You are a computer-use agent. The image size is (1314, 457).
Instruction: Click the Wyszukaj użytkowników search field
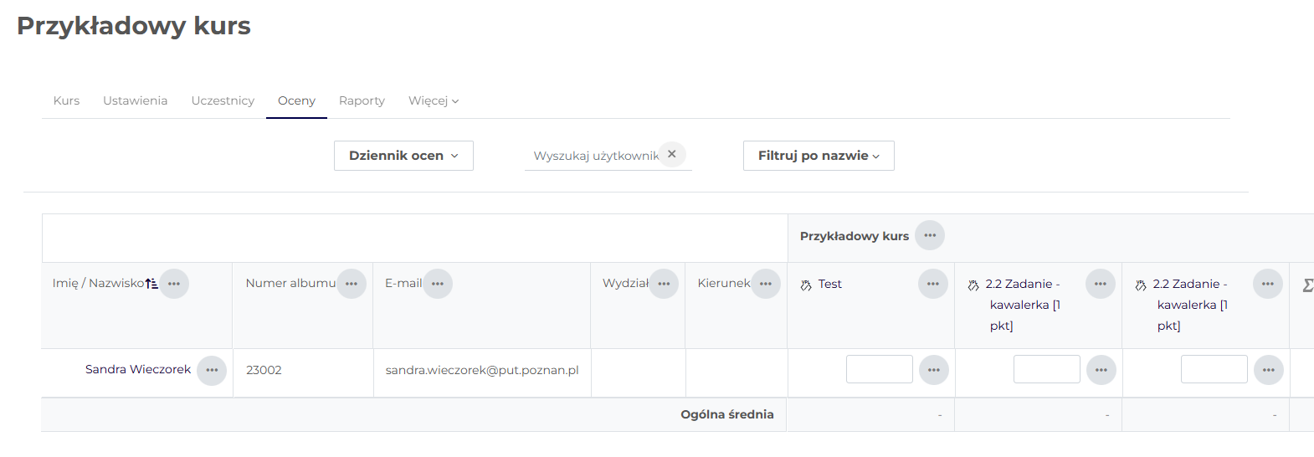(595, 156)
